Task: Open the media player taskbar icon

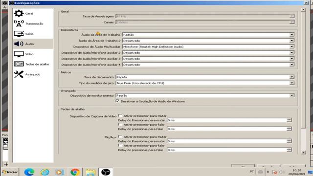Action: pyautogui.click(x=60, y=172)
